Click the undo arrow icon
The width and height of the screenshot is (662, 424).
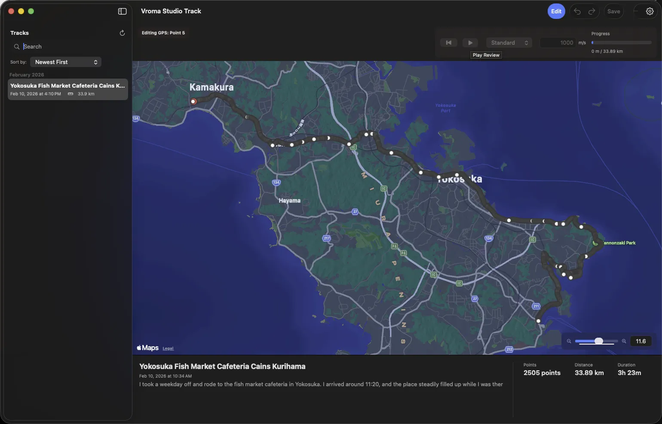(577, 11)
